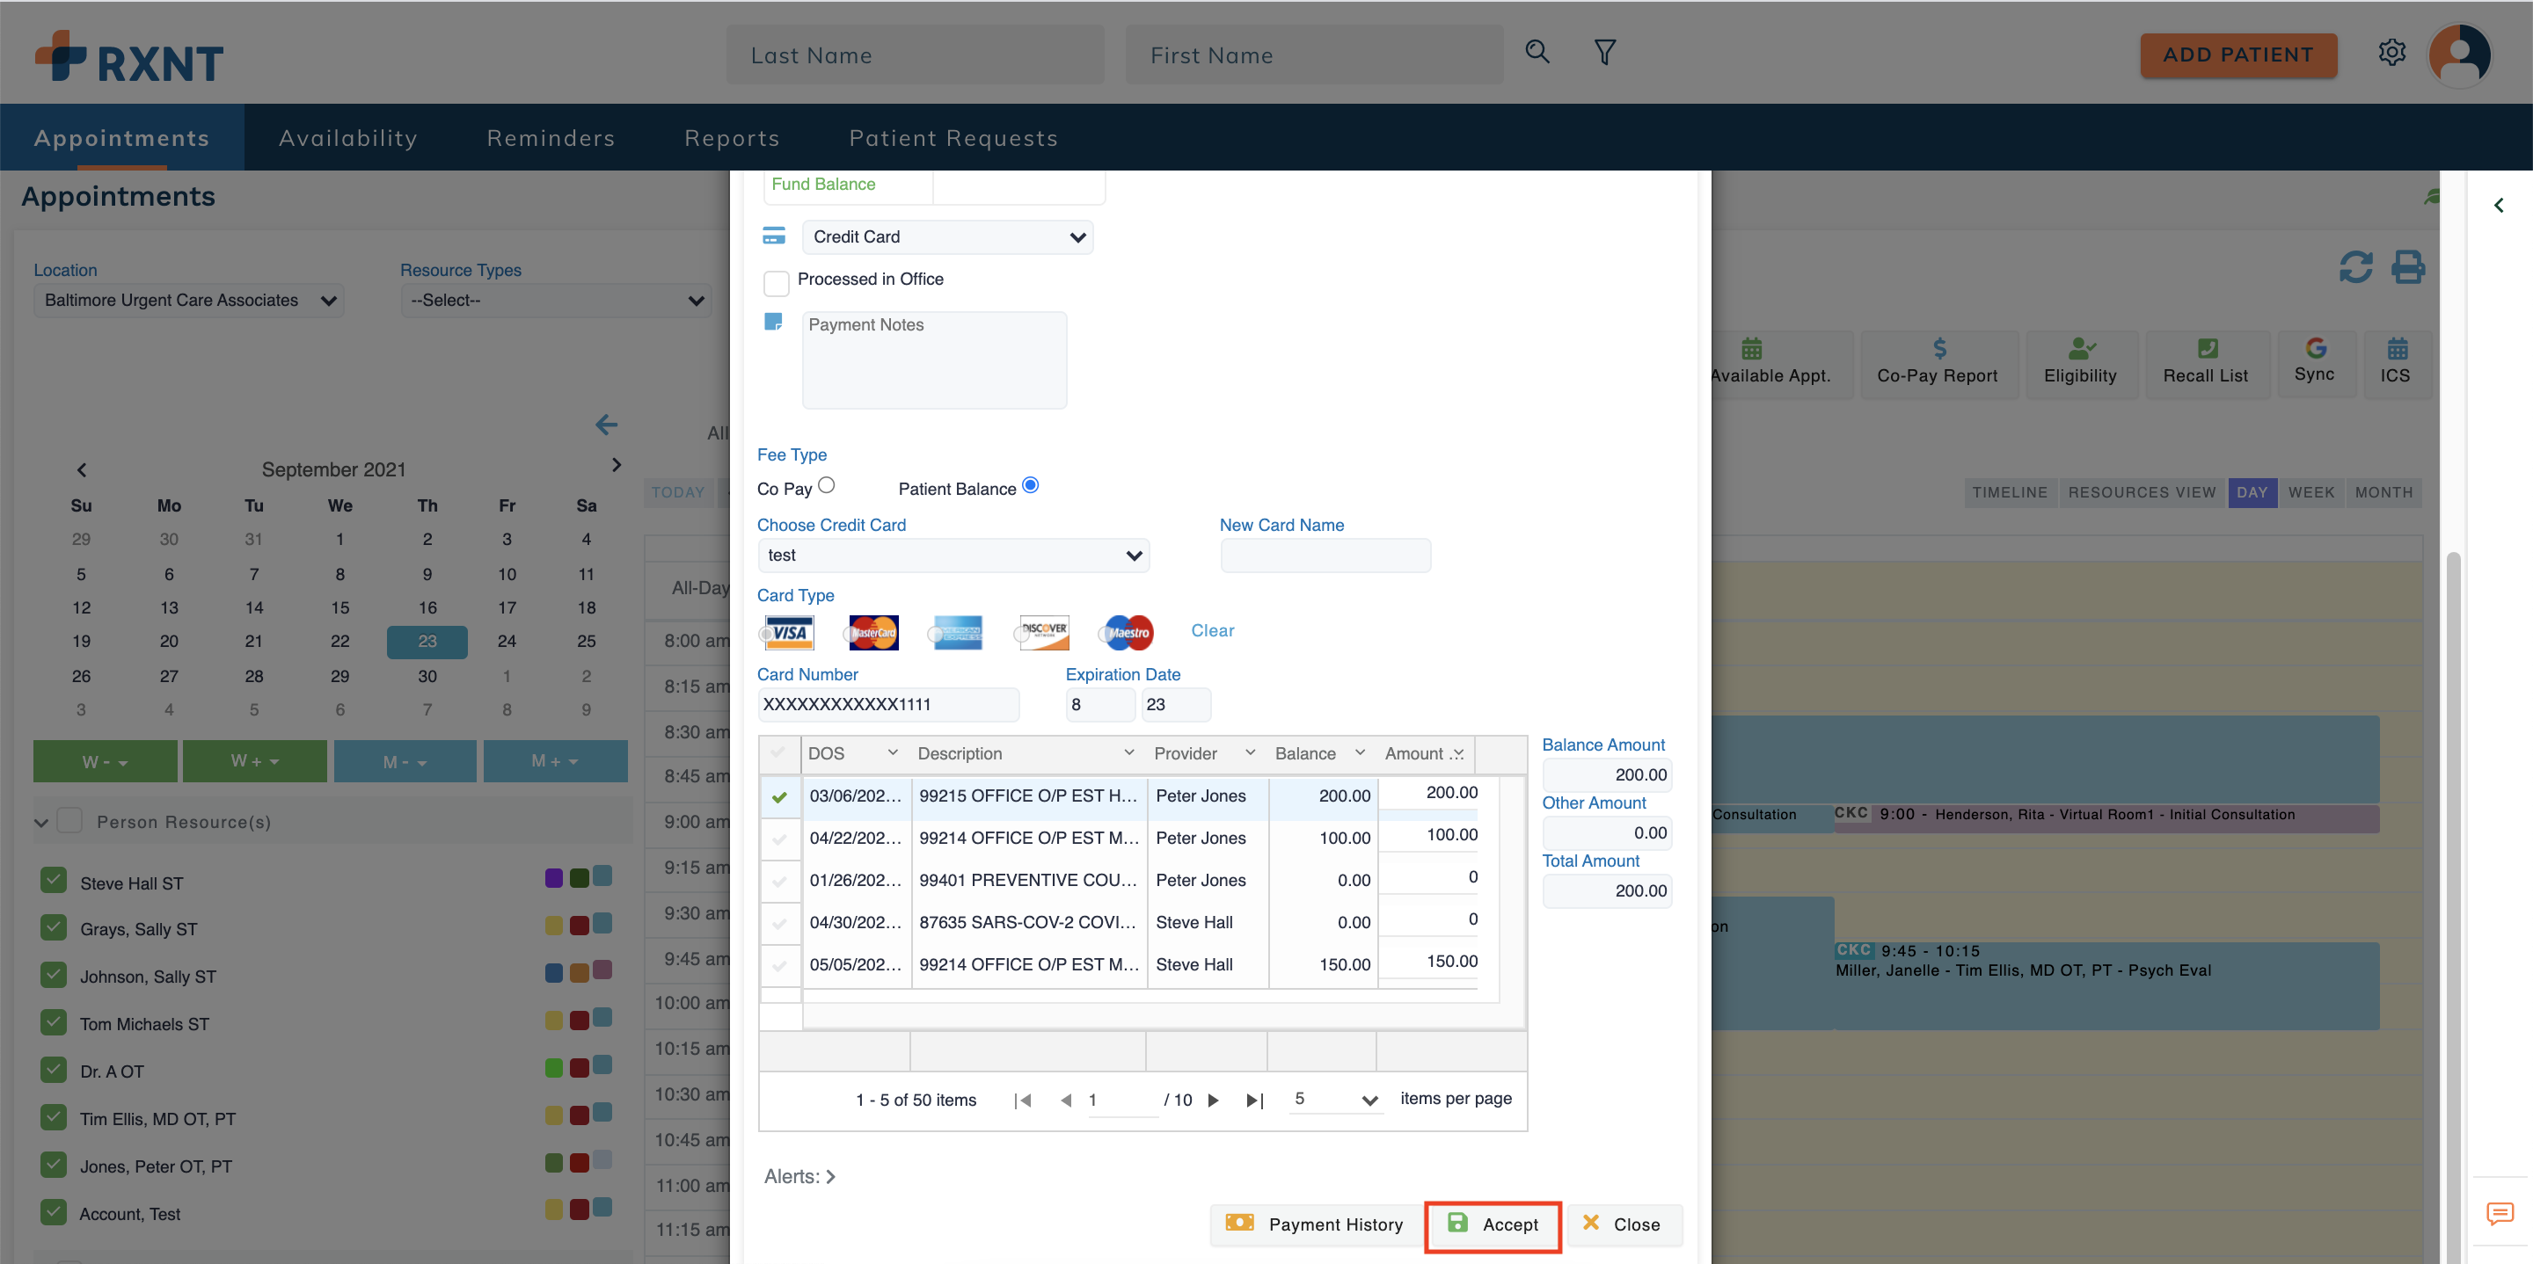
Task: Uncheck row 03/06 99215 charge
Action: (x=778, y=796)
